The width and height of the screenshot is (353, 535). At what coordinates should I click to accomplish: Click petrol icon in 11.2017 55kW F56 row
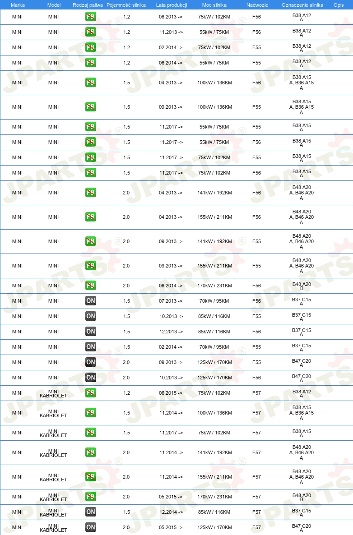click(x=90, y=142)
